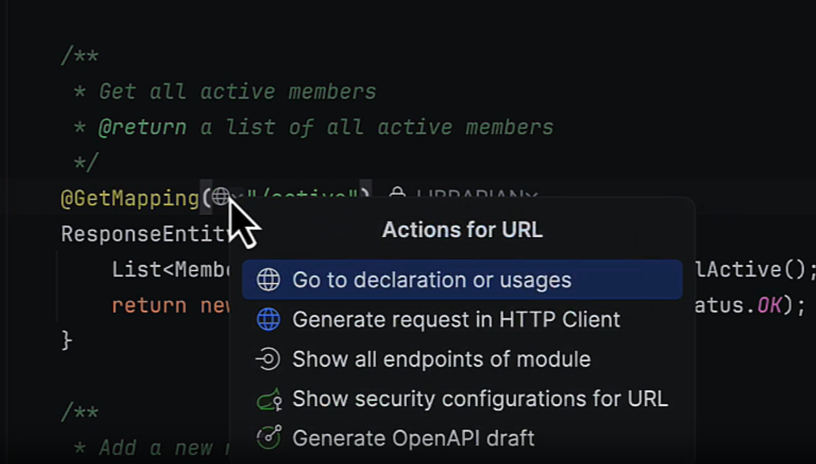Screen dimensions: 816x464
Task: Click the @GetMapping annotation
Action: pos(130,198)
